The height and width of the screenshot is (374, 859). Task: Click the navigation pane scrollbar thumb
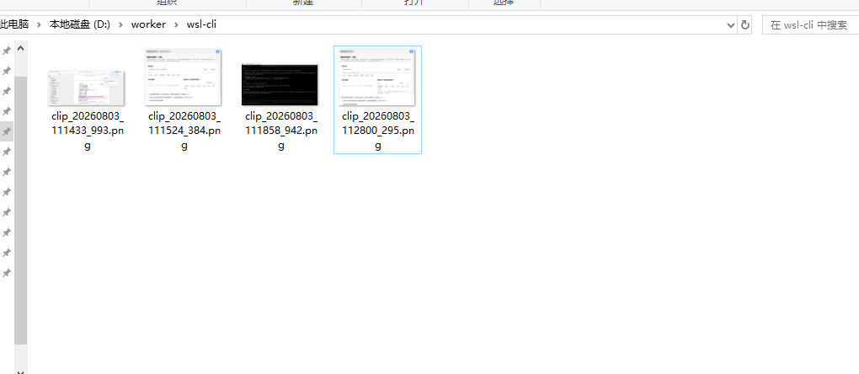tap(20, 211)
